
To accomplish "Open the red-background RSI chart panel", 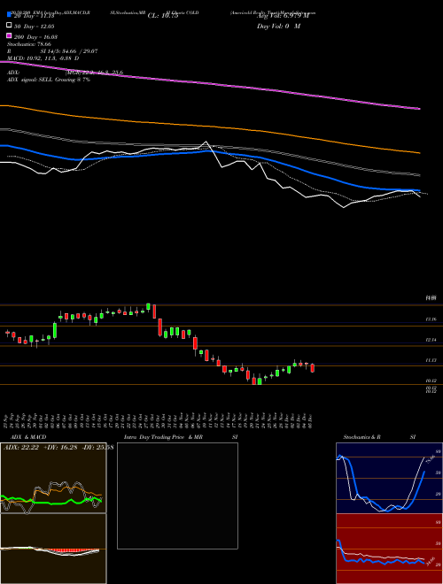I will click(x=389, y=549).
